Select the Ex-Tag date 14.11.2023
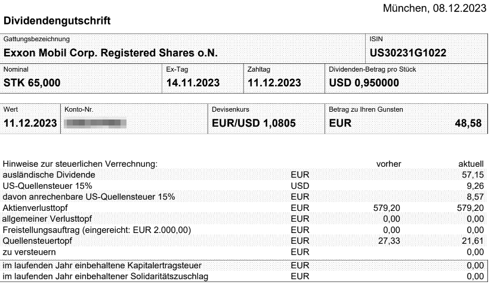This screenshot has height=285, width=491. click(x=193, y=83)
